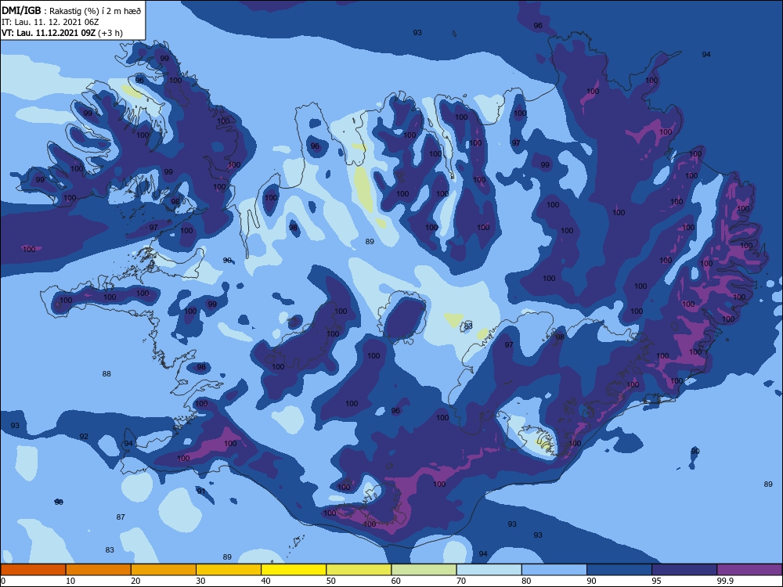Pick the 40–50 bright yellow legend swatch
Image resolution: width=783 pixels, height=587 pixels.
tap(294, 570)
